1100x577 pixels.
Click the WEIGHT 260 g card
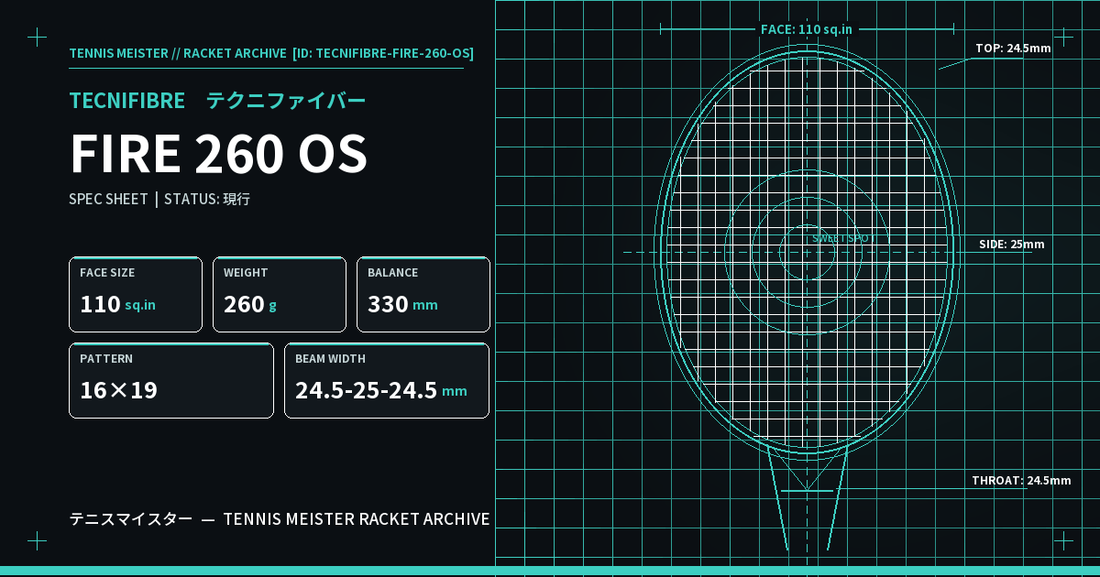pyautogui.click(x=280, y=295)
